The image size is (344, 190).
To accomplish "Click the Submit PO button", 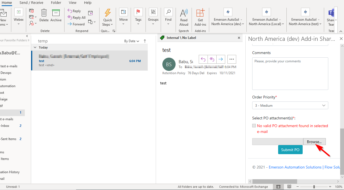I will coord(290,149).
